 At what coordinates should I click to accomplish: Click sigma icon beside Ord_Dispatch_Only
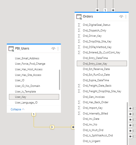(79, 30)
